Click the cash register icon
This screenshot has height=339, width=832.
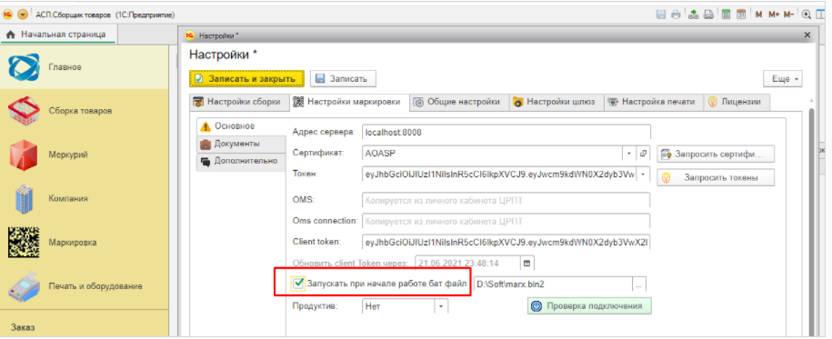pos(24,286)
